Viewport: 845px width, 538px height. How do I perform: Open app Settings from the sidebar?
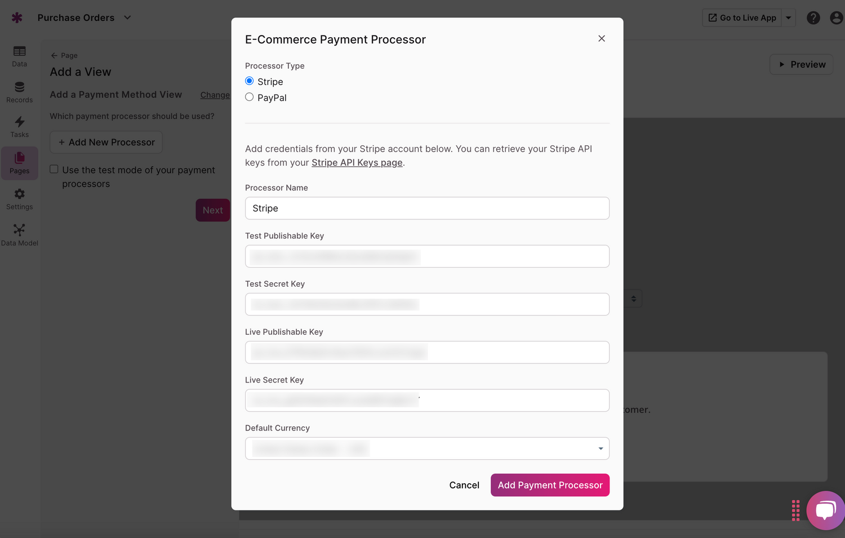coord(19,197)
